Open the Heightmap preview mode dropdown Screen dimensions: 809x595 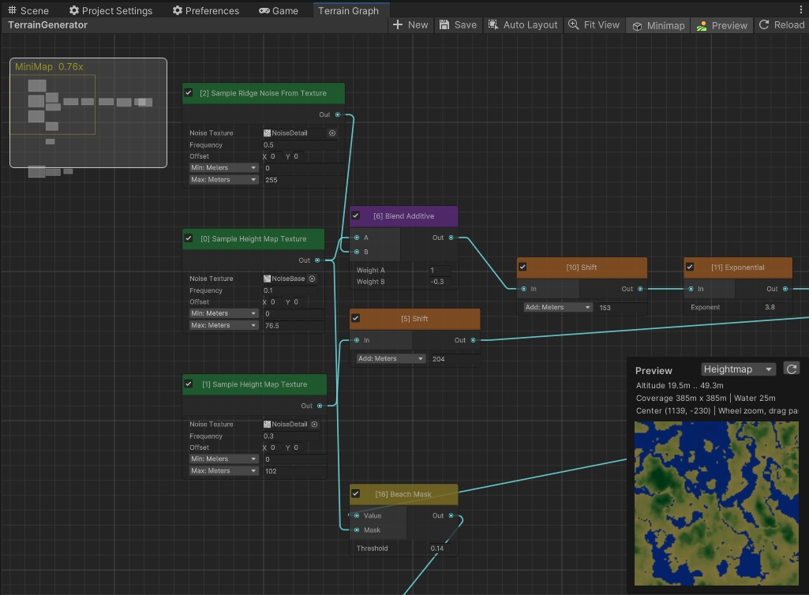pos(737,368)
